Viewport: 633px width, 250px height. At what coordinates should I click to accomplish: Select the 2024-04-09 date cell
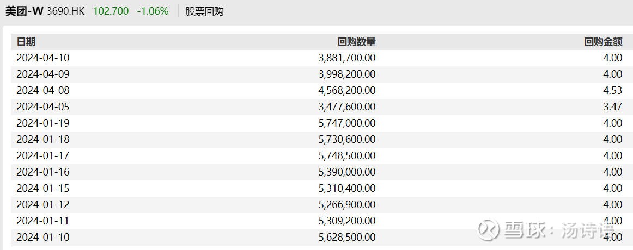[43, 74]
